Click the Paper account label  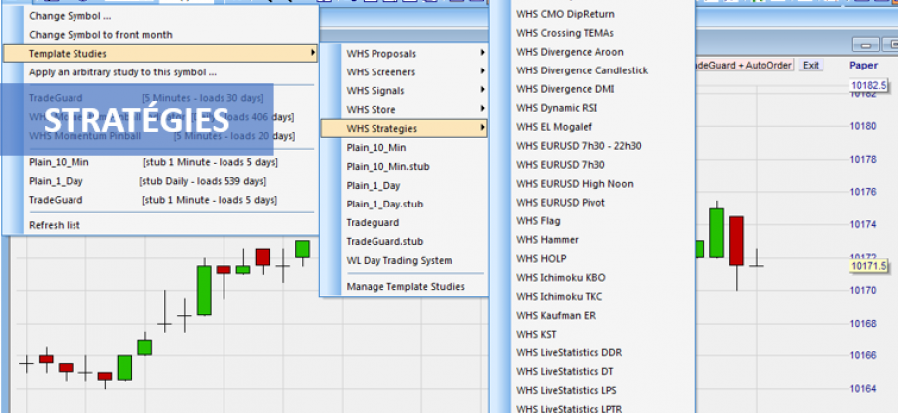[x=863, y=66]
